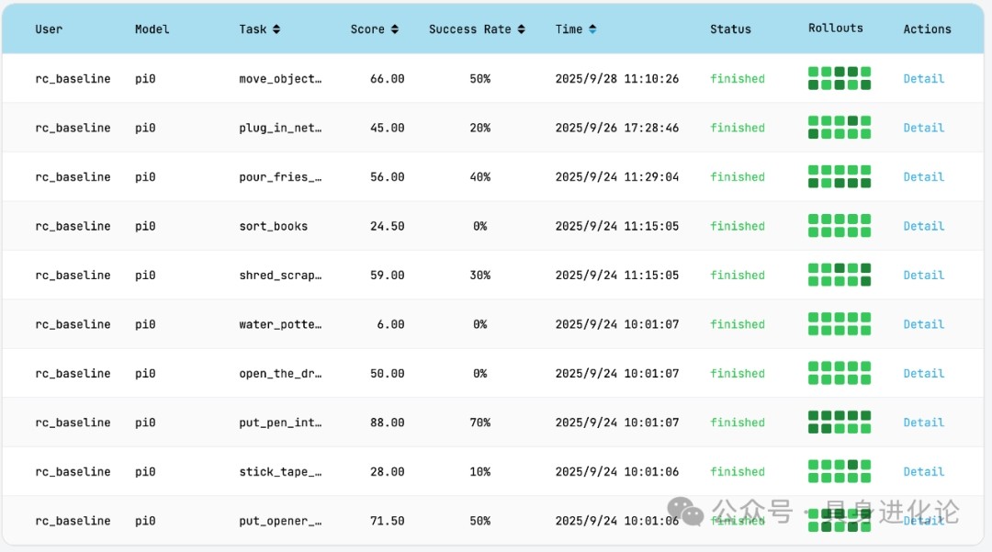
Task: Open Detail for open_the_dr task
Action: click(923, 374)
